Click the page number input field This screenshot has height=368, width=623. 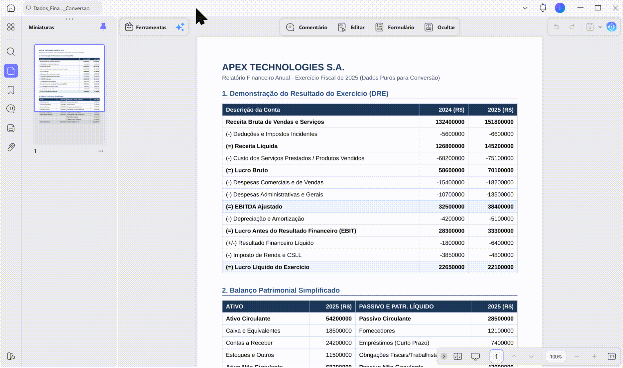(496, 356)
